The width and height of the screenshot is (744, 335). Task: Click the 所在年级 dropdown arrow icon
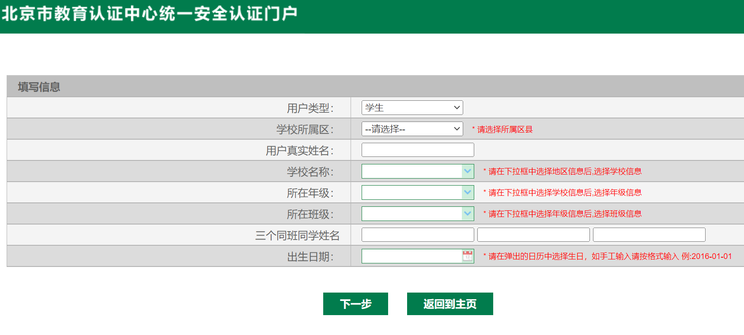468,192
